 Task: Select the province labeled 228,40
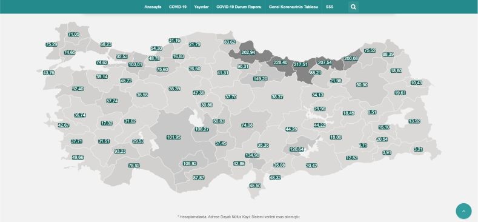click(x=280, y=62)
